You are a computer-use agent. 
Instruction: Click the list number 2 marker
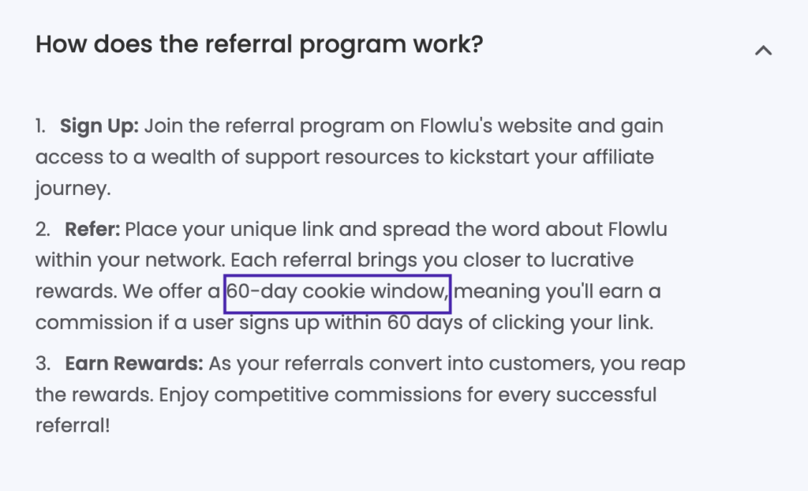point(42,229)
